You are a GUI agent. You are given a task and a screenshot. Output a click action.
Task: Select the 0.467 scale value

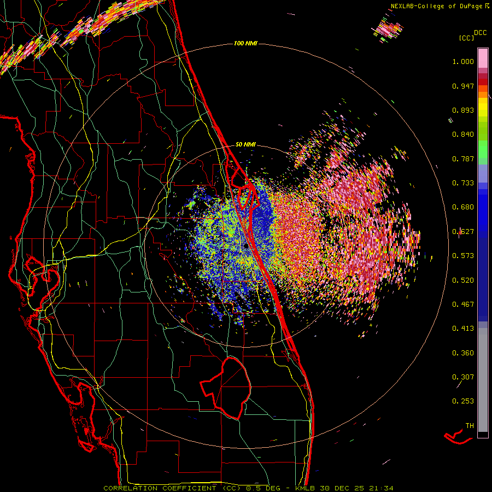tap(463, 304)
